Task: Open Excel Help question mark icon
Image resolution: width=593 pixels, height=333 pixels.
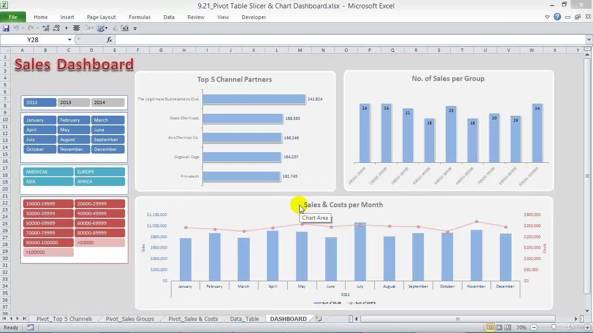Action: pos(557,17)
